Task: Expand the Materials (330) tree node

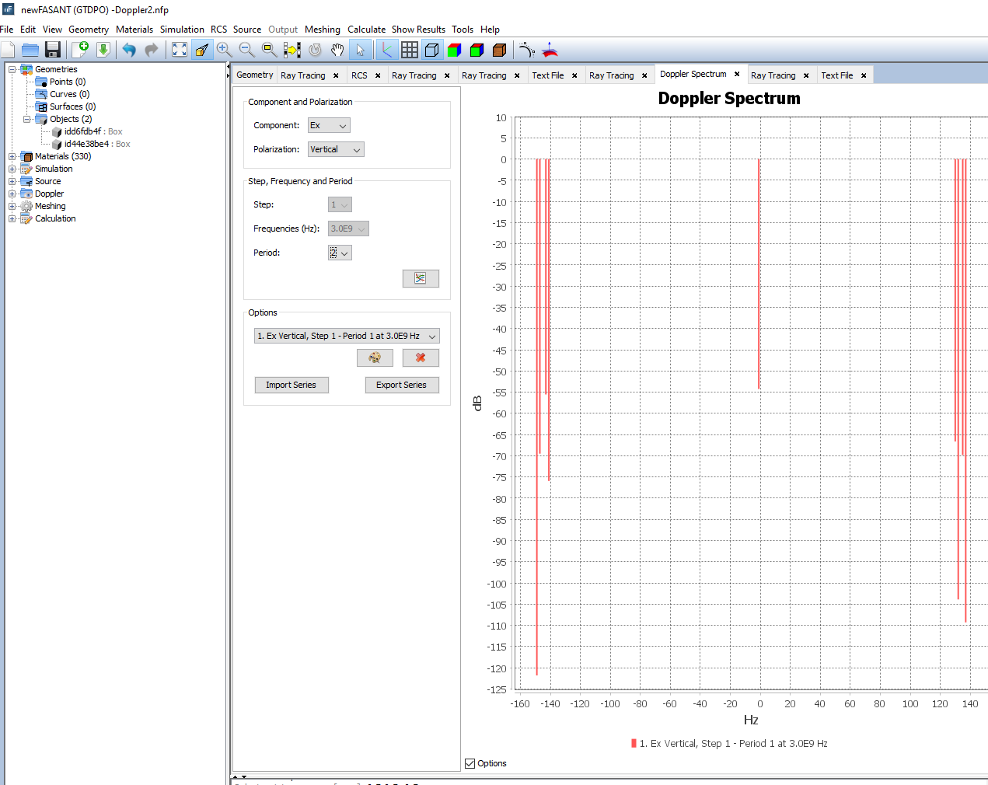Action: (12, 156)
